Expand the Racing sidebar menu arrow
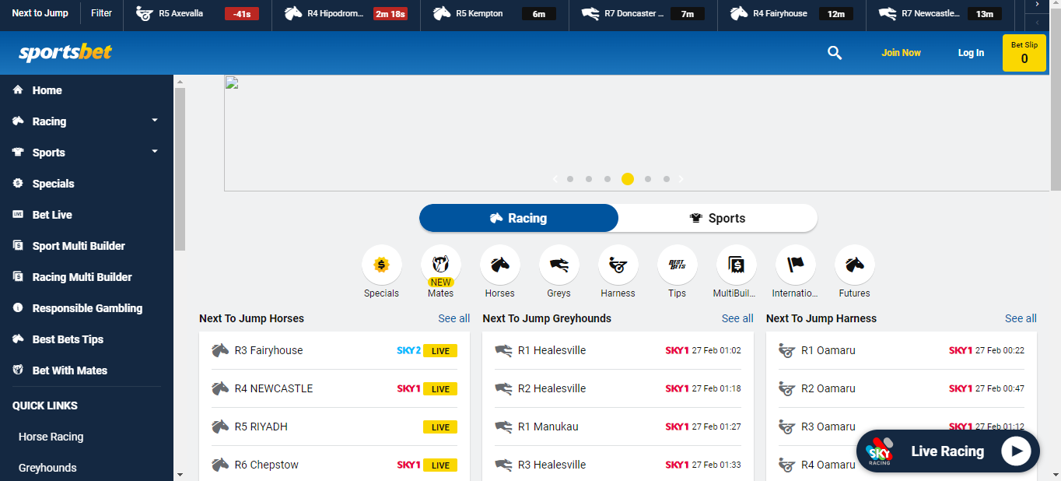The image size is (1061, 481). (x=154, y=121)
